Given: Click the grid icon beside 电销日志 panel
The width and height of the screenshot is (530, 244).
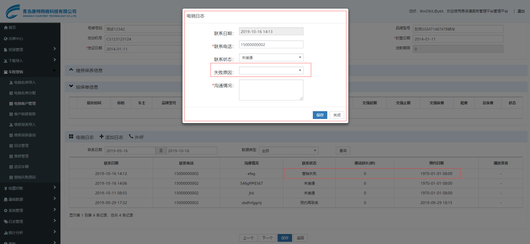Looking at the screenshot, I should [71, 137].
